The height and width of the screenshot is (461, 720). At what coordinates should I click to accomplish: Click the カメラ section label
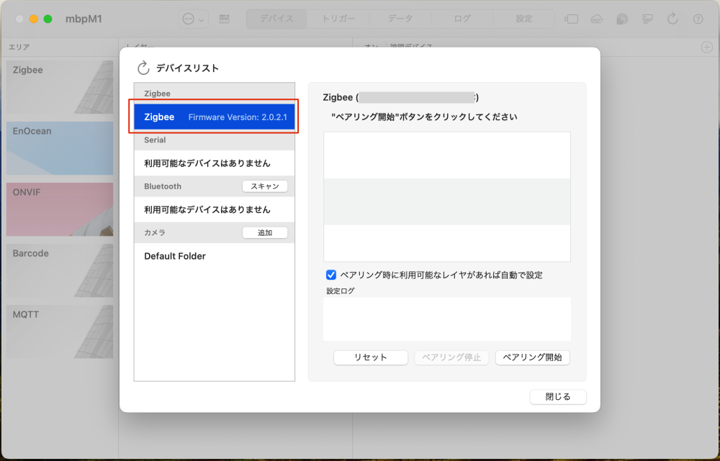coord(155,232)
